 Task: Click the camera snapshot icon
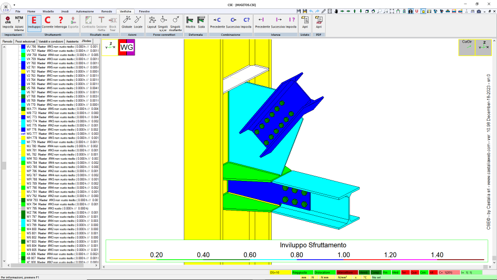479,11
